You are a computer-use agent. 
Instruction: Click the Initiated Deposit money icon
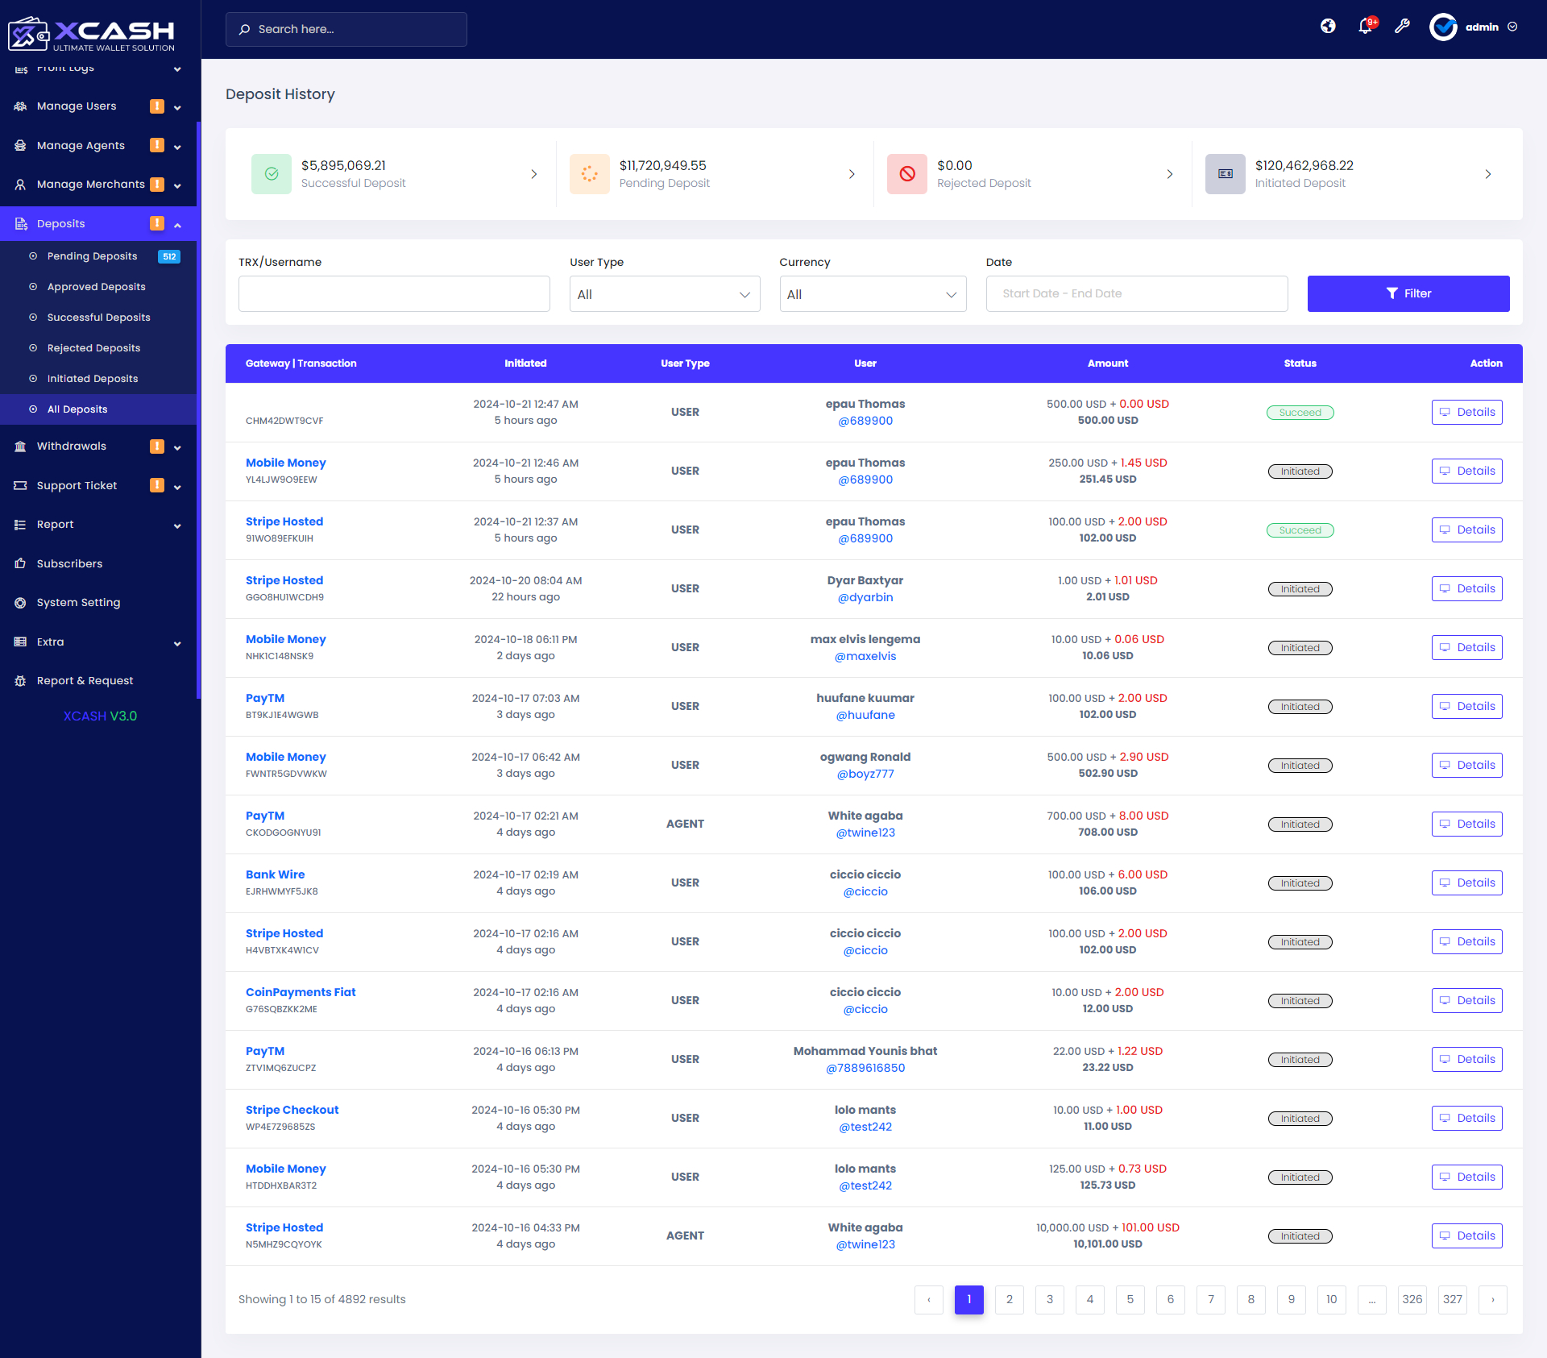pos(1225,174)
